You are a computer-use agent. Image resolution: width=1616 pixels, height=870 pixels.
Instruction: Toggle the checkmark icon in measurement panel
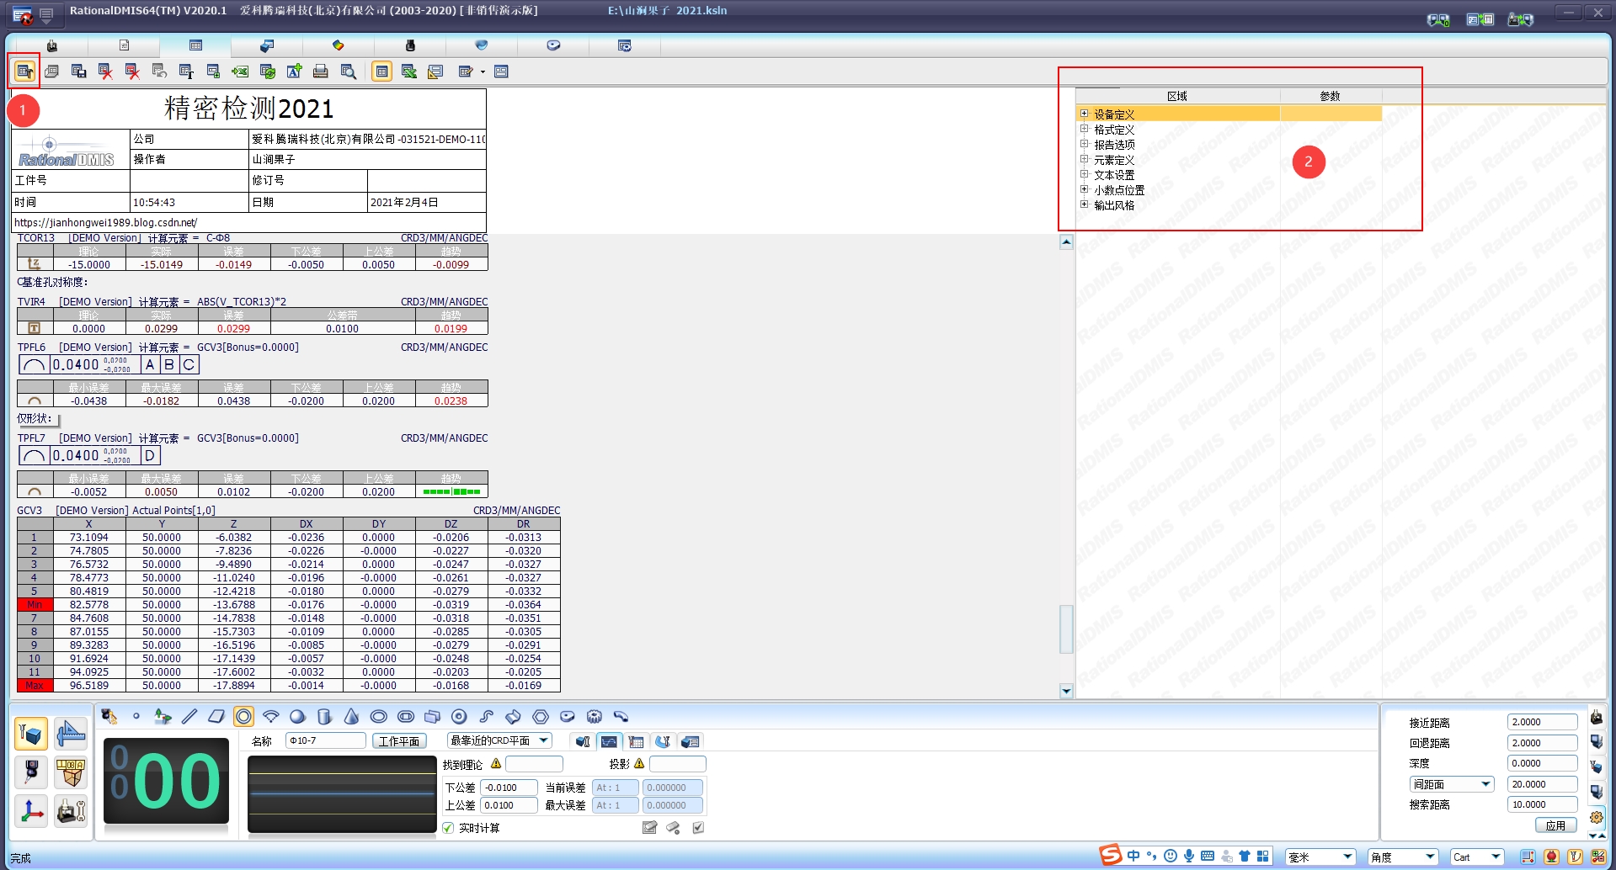coord(698,828)
